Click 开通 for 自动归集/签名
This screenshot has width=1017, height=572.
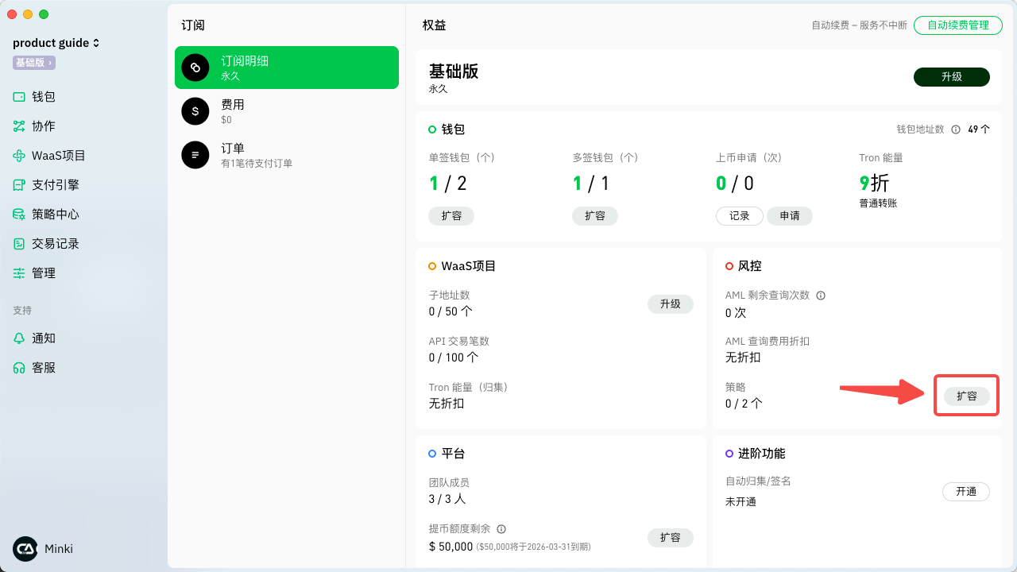965,492
